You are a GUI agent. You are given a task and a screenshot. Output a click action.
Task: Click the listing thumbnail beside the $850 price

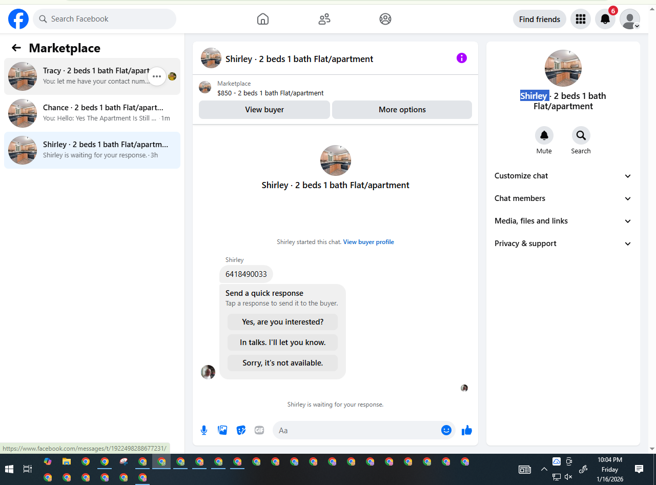205,87
